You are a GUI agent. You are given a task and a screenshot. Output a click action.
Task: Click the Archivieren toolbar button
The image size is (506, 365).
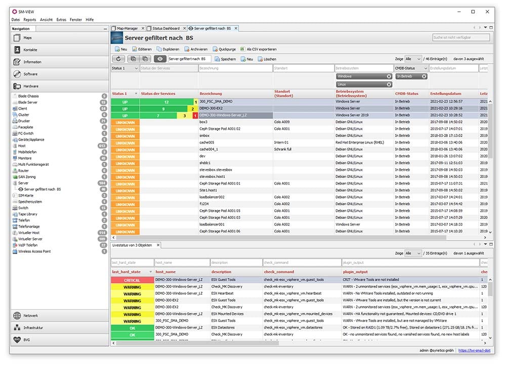pyautogui.click(x=196, y=50)
